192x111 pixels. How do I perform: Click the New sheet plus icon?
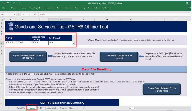pyautogui.click(x=84, y=108)
